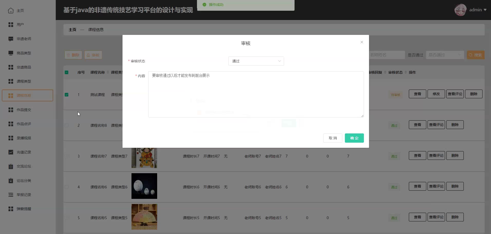Click 确定 to confirm the review
The height and width of the screenshot is (234, 491).
click(x=354, y=138)
